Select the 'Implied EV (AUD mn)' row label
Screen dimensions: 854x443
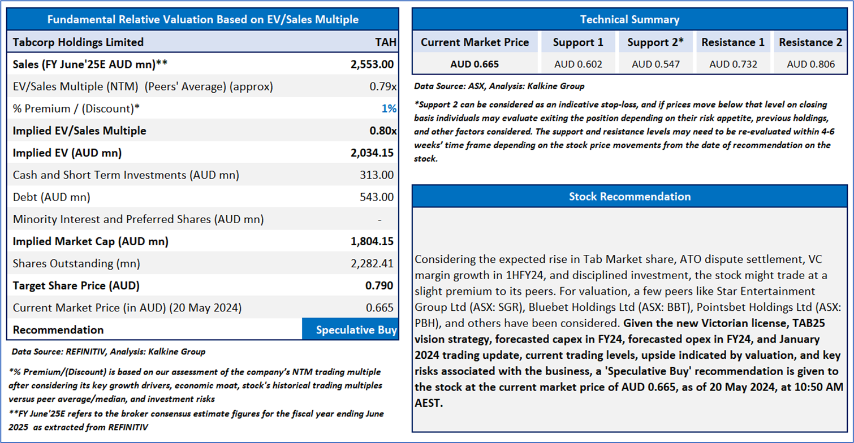[67, 153]
